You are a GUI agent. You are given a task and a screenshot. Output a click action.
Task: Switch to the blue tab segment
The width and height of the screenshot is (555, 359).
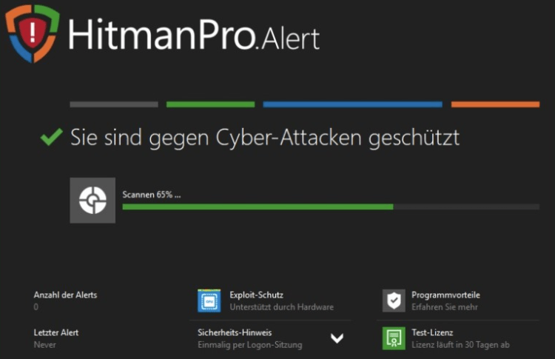click(x=352, y=104)
